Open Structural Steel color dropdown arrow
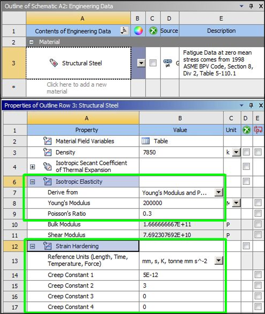This screenshot has height=314, width=265. (x=141, y=63)
